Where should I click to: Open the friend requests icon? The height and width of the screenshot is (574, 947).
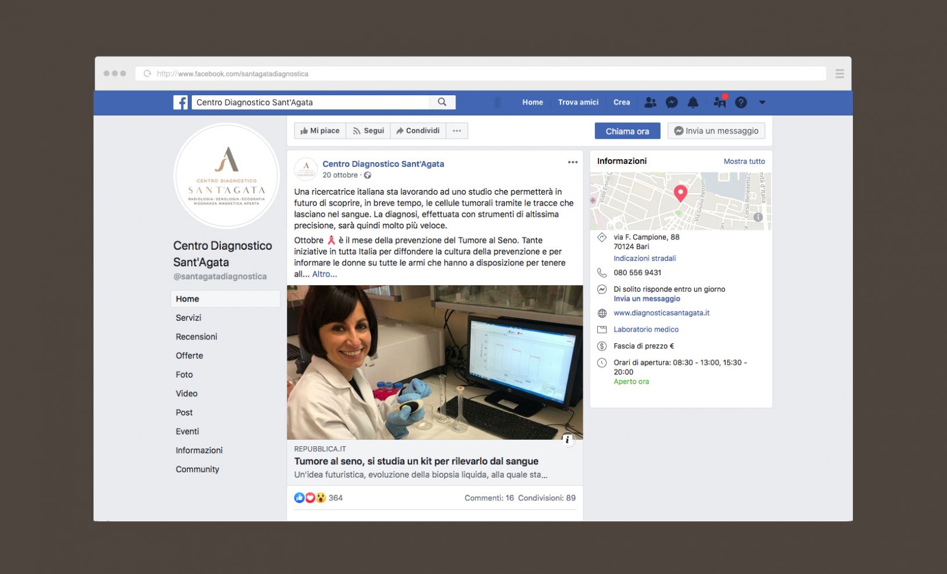(650, 102)
